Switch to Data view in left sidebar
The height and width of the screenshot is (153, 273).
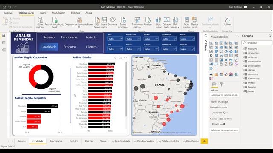coord(4,43)
